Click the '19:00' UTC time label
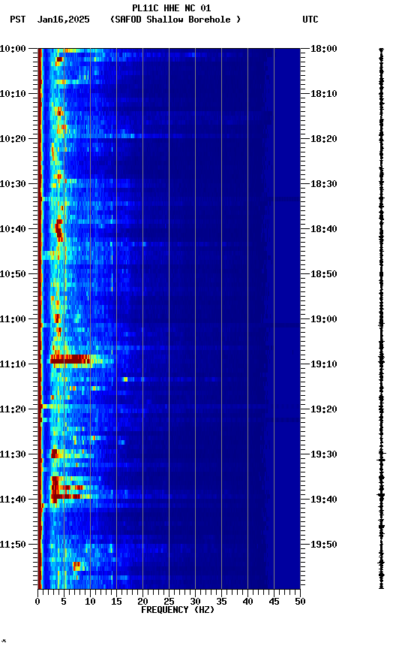The height and width of the screenshot is (649, 414). (x=324, y=319)
